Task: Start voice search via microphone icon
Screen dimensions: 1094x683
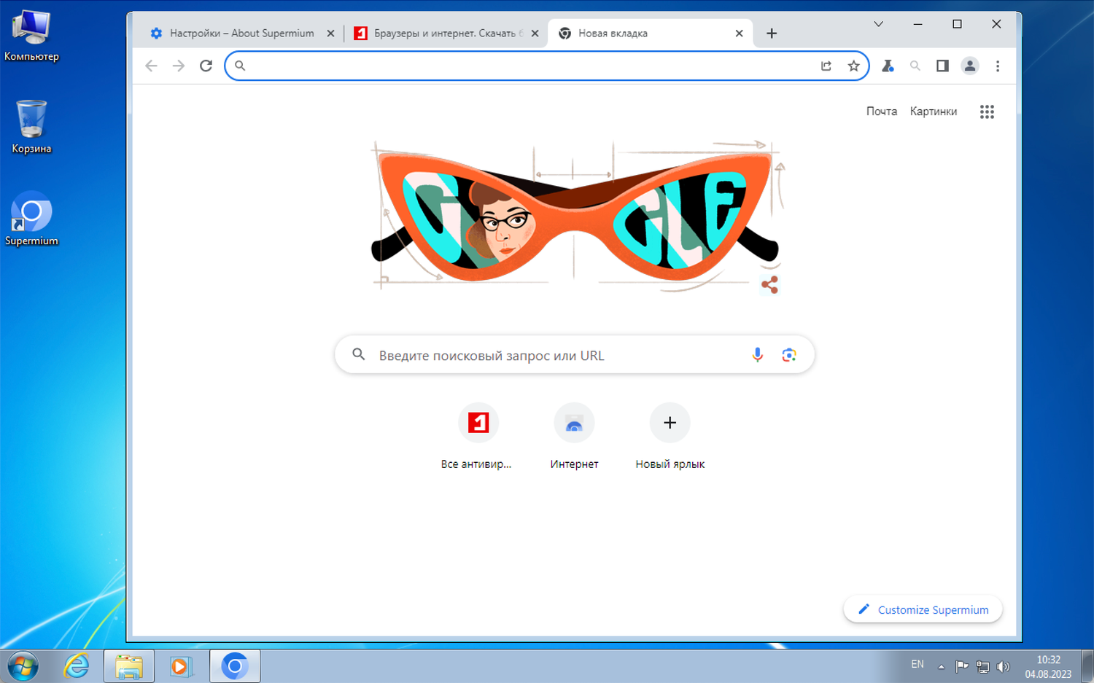Action: click(x=758, y=355)
